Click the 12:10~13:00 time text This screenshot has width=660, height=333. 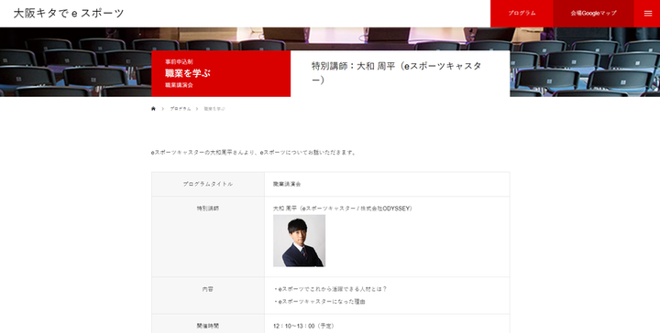pos(304,326)
